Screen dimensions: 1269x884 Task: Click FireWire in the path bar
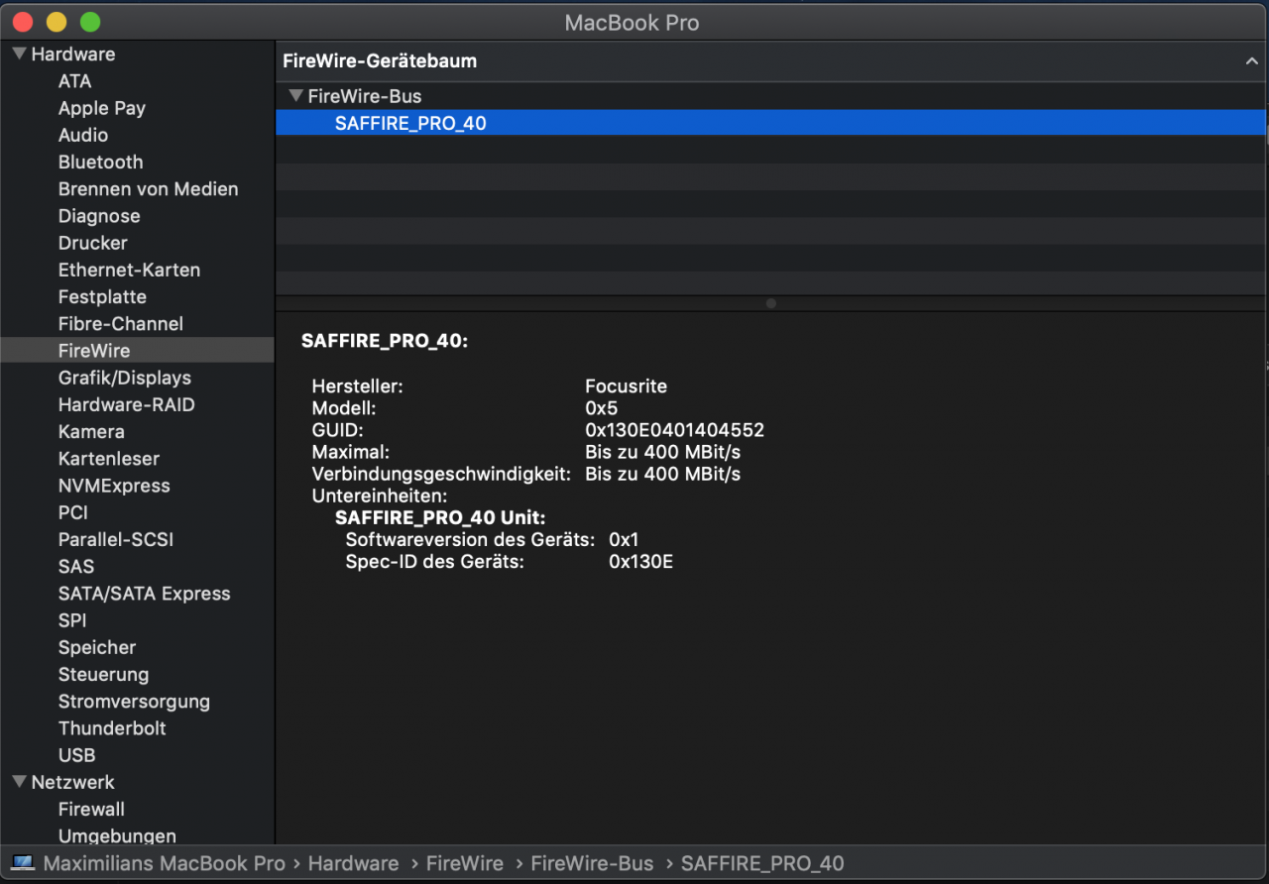pyautogui.click(x=464, y=863)
